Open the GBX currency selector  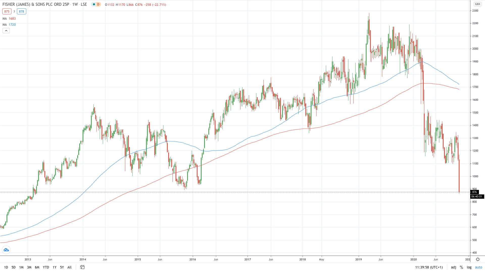click(x=477, y=4)
